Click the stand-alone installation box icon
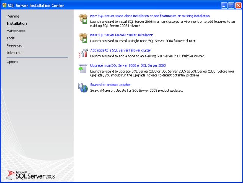The width and height of the screenshot is (243, 183). (83, 19)
